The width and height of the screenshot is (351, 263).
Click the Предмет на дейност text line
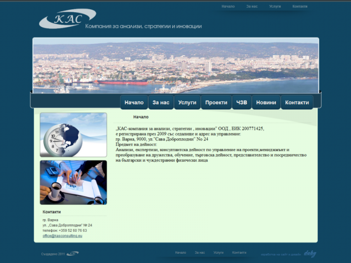click(x=136, y=145)
